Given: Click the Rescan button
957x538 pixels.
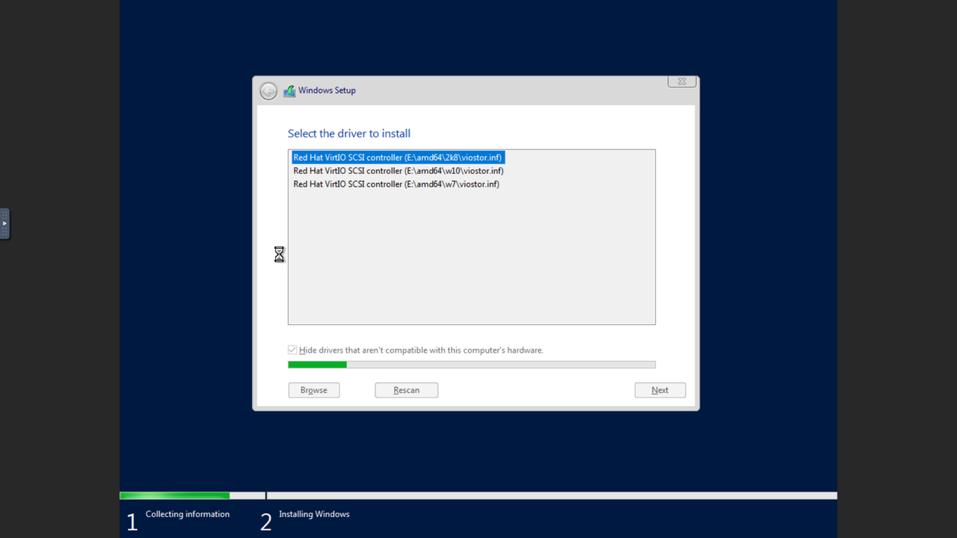Looking at the screenshot, I should pyautogui.click(x=407, y=390).
